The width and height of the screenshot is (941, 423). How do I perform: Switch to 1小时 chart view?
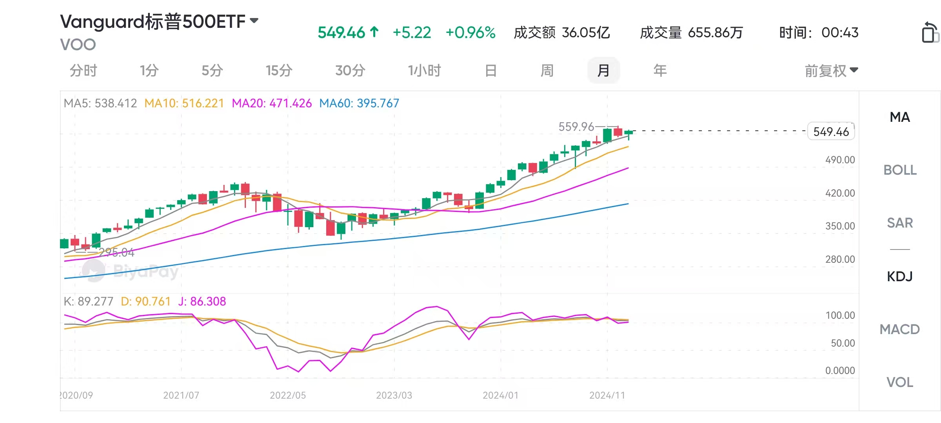(x=424, y=71)
